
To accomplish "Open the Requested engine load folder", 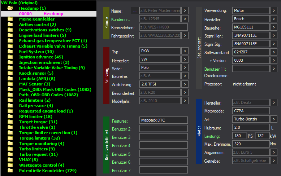I will click(x=46, y=111).
